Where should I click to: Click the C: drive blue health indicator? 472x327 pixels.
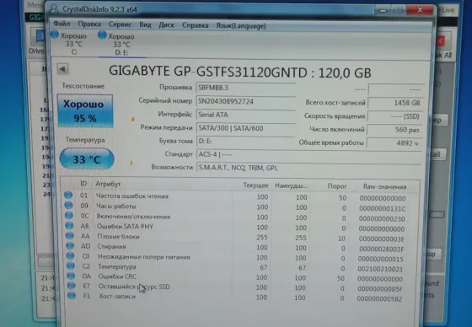coord(55,35)
